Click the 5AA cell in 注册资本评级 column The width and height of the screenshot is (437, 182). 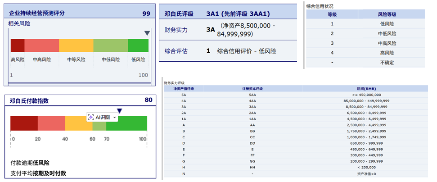252,95
